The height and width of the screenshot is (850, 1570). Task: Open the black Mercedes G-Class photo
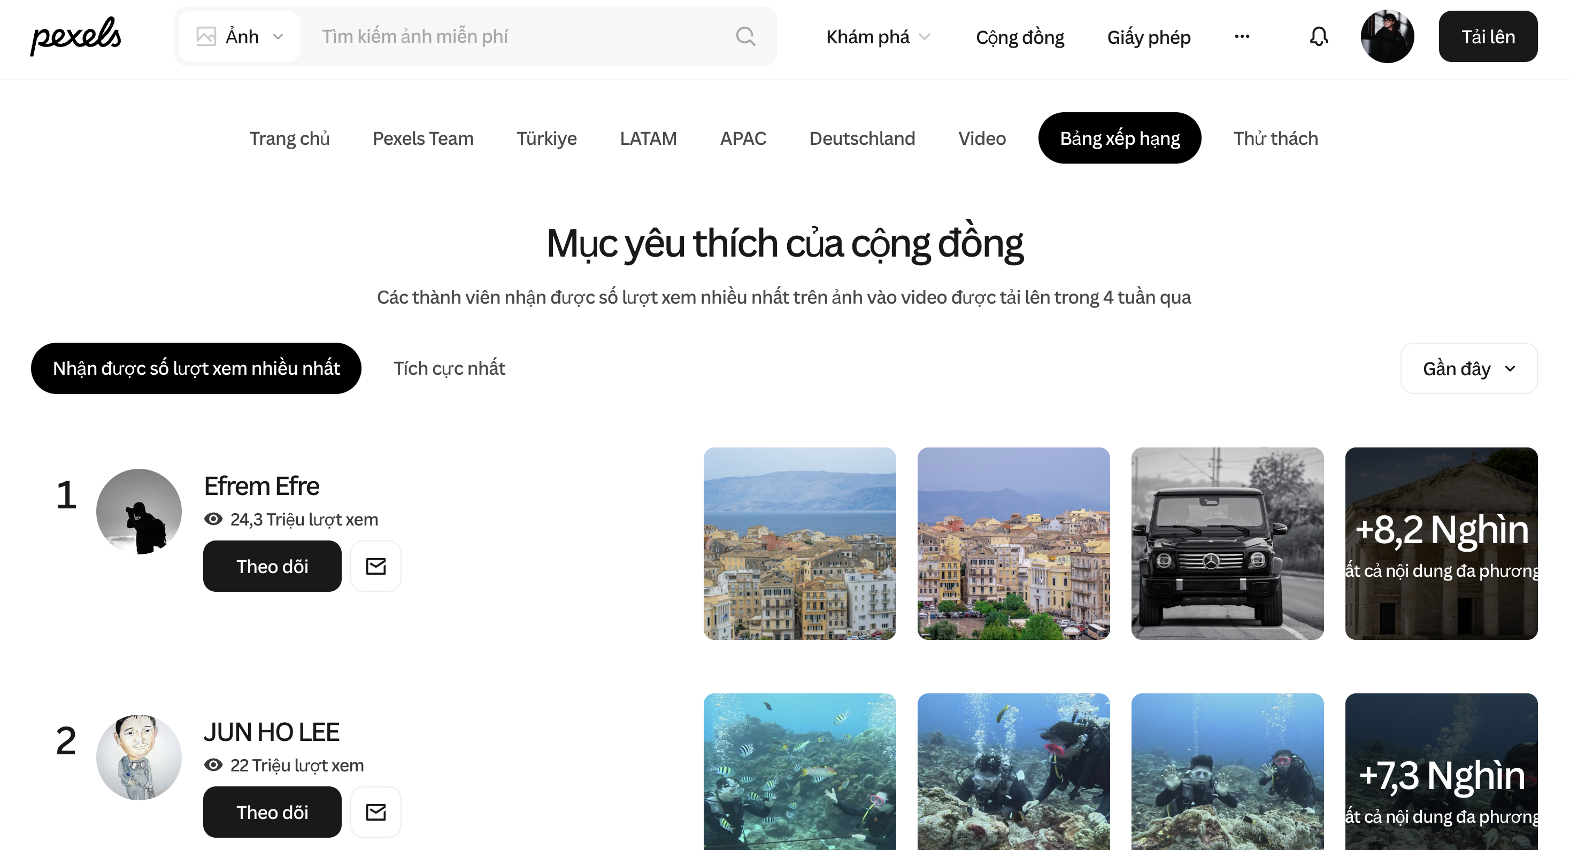(1227, 544)
